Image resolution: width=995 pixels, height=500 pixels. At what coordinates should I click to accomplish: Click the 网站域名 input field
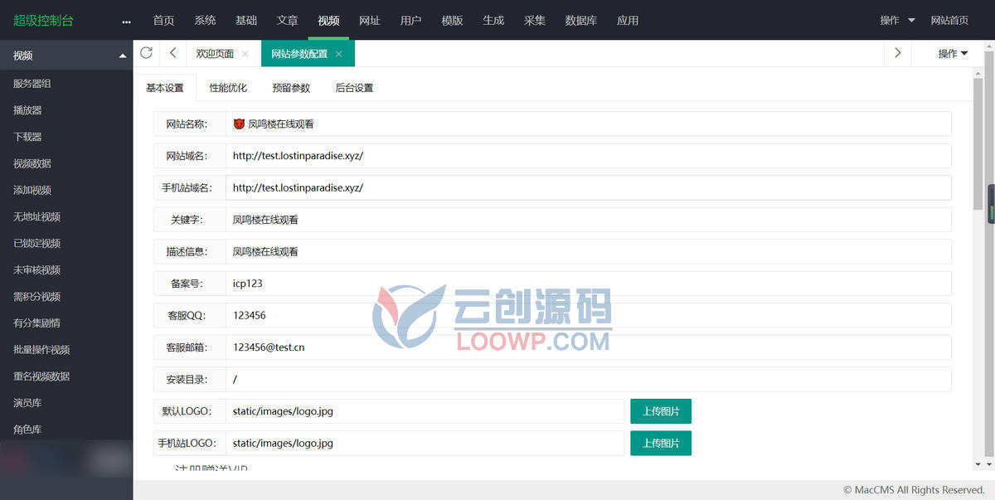coord(588,155)
